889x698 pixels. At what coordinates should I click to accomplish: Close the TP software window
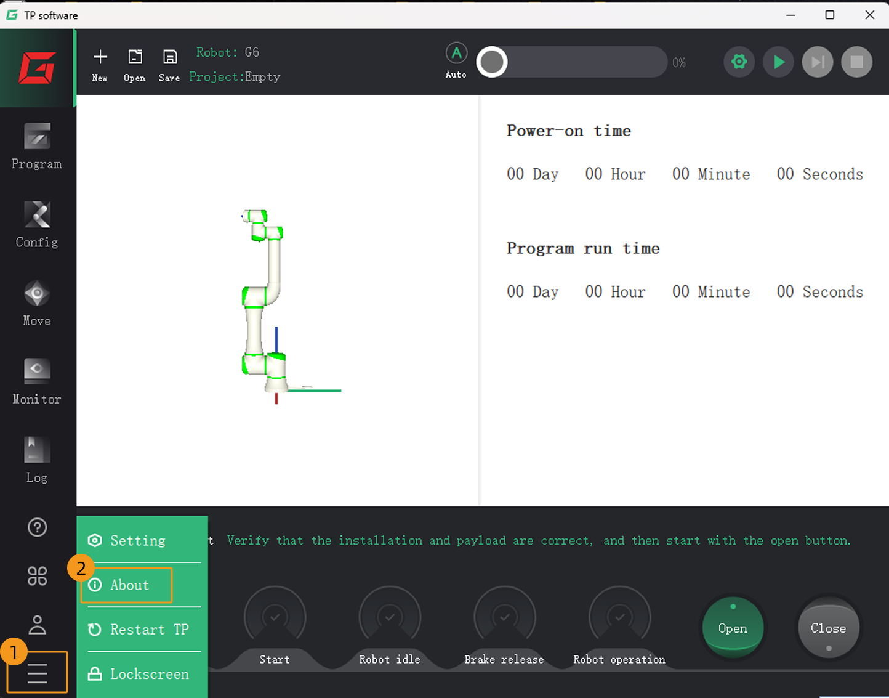tap(869, 15)
